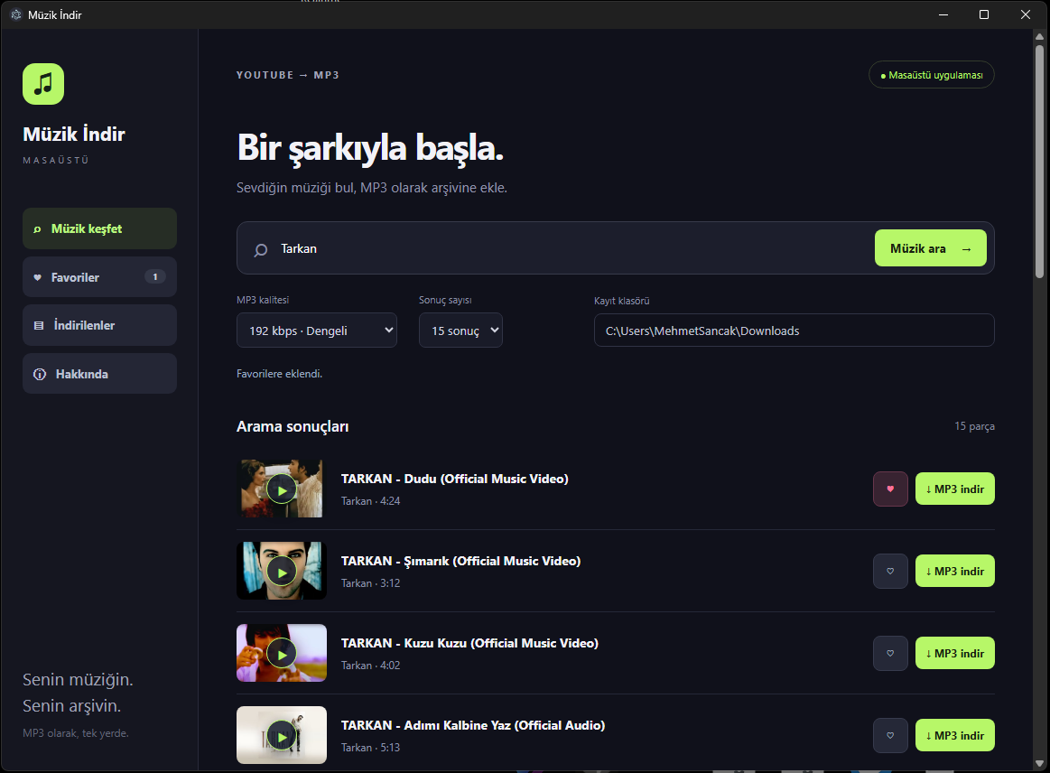Download Şımarık with MP3 indir
This screenshot has height=773, width=1050.
955,572
